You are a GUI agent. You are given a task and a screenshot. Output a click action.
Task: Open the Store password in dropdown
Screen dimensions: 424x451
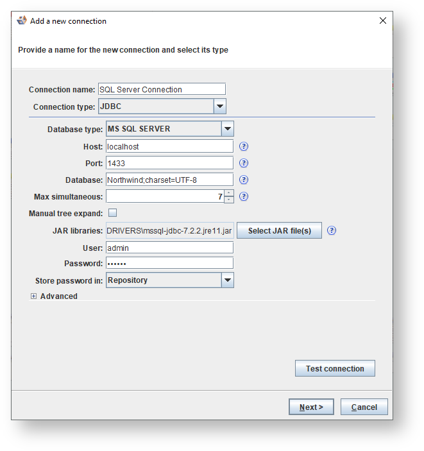(x=227, y=280)
